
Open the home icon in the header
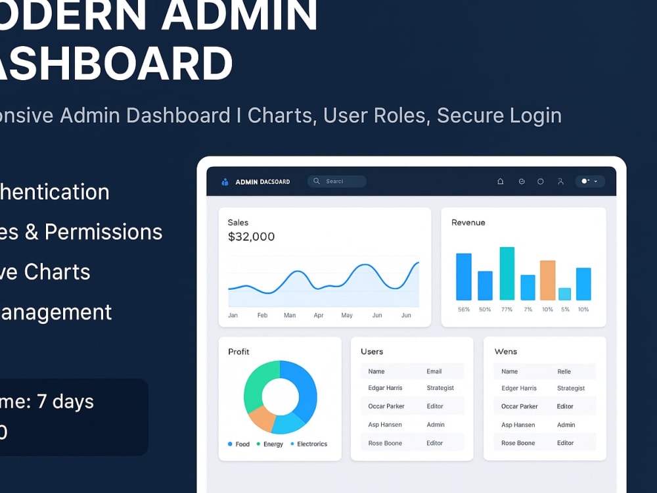pos(500,181)
